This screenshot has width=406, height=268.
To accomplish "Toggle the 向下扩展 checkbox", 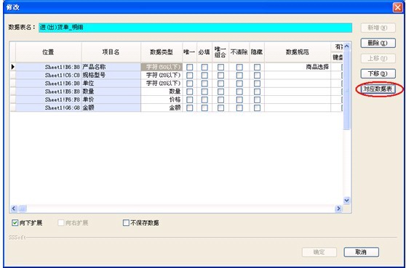I will click(x=15, y=222).
